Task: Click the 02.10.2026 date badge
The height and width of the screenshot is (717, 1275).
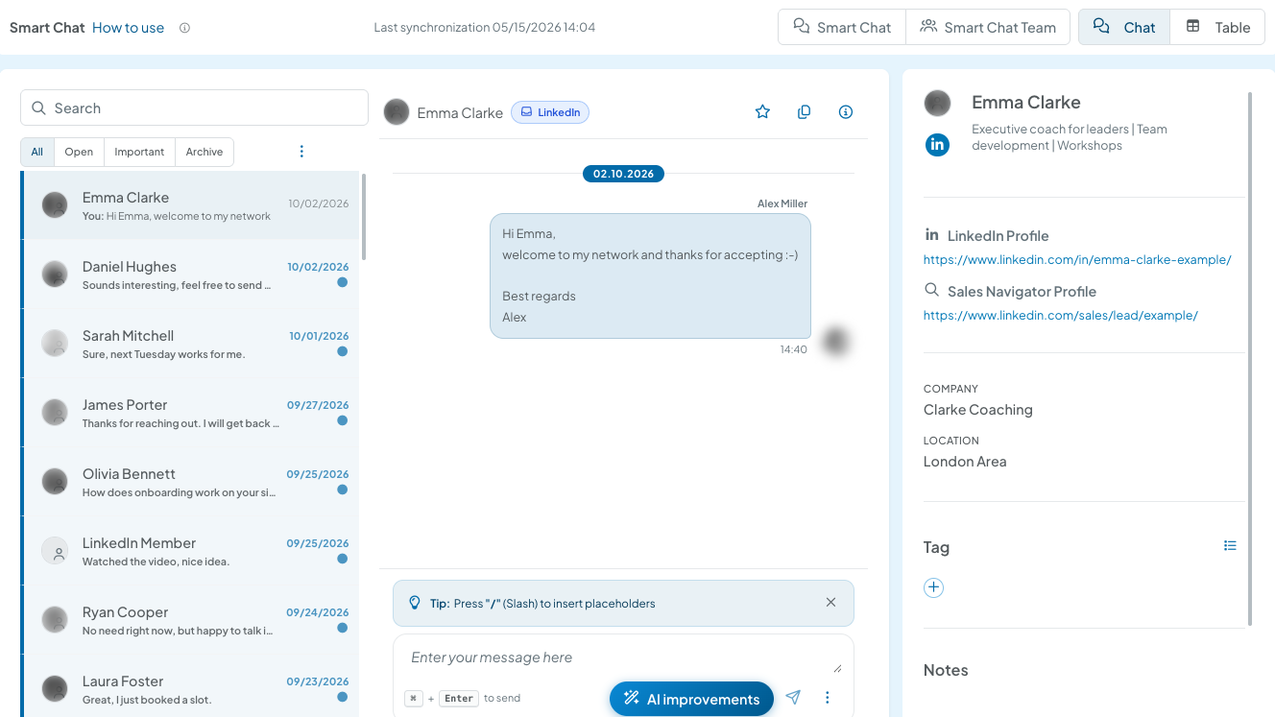Action: pos(623,174)
